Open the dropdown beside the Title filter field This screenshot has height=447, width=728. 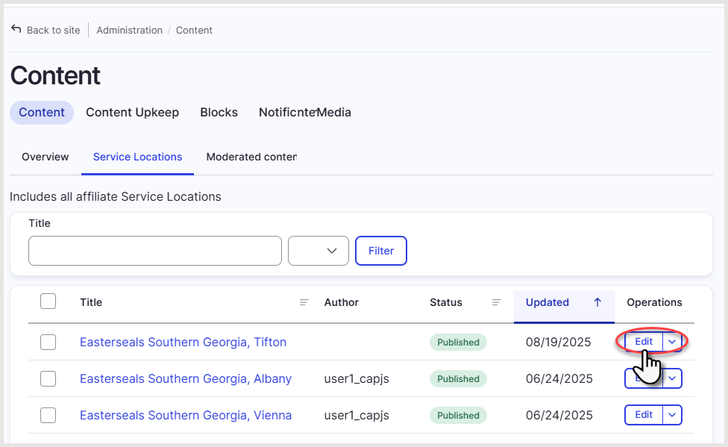[x=318, y=251]
